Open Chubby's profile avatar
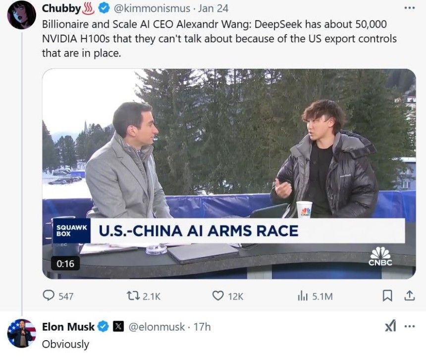 click(21, 15)
